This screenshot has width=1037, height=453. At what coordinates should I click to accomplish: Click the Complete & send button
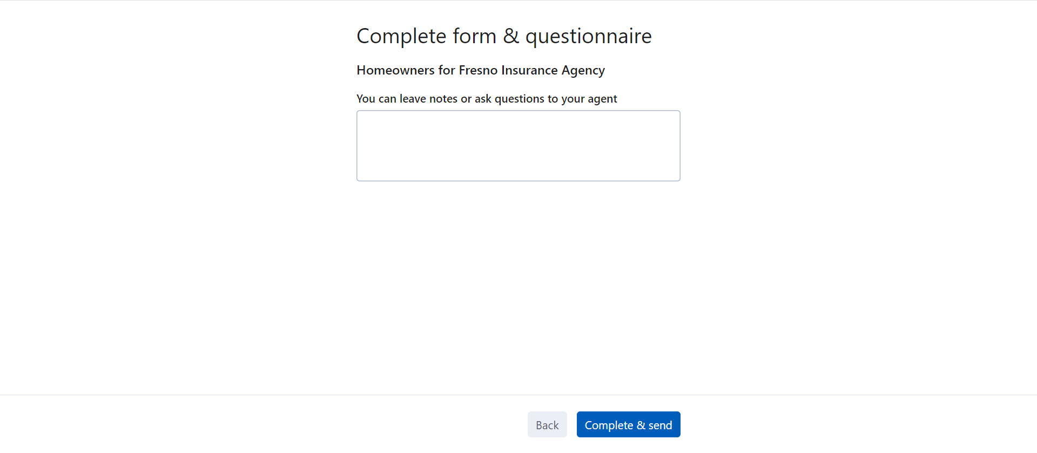point(628,425)
